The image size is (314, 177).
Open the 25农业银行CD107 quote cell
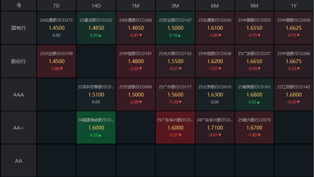click(x=175, y=28)
